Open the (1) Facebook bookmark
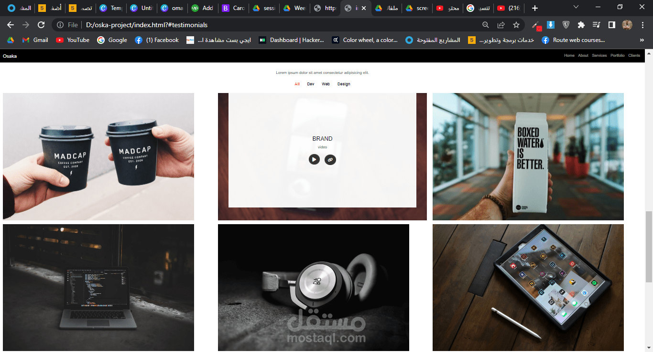The width and height of the screenshot is (653, 352). coord(157,40)
